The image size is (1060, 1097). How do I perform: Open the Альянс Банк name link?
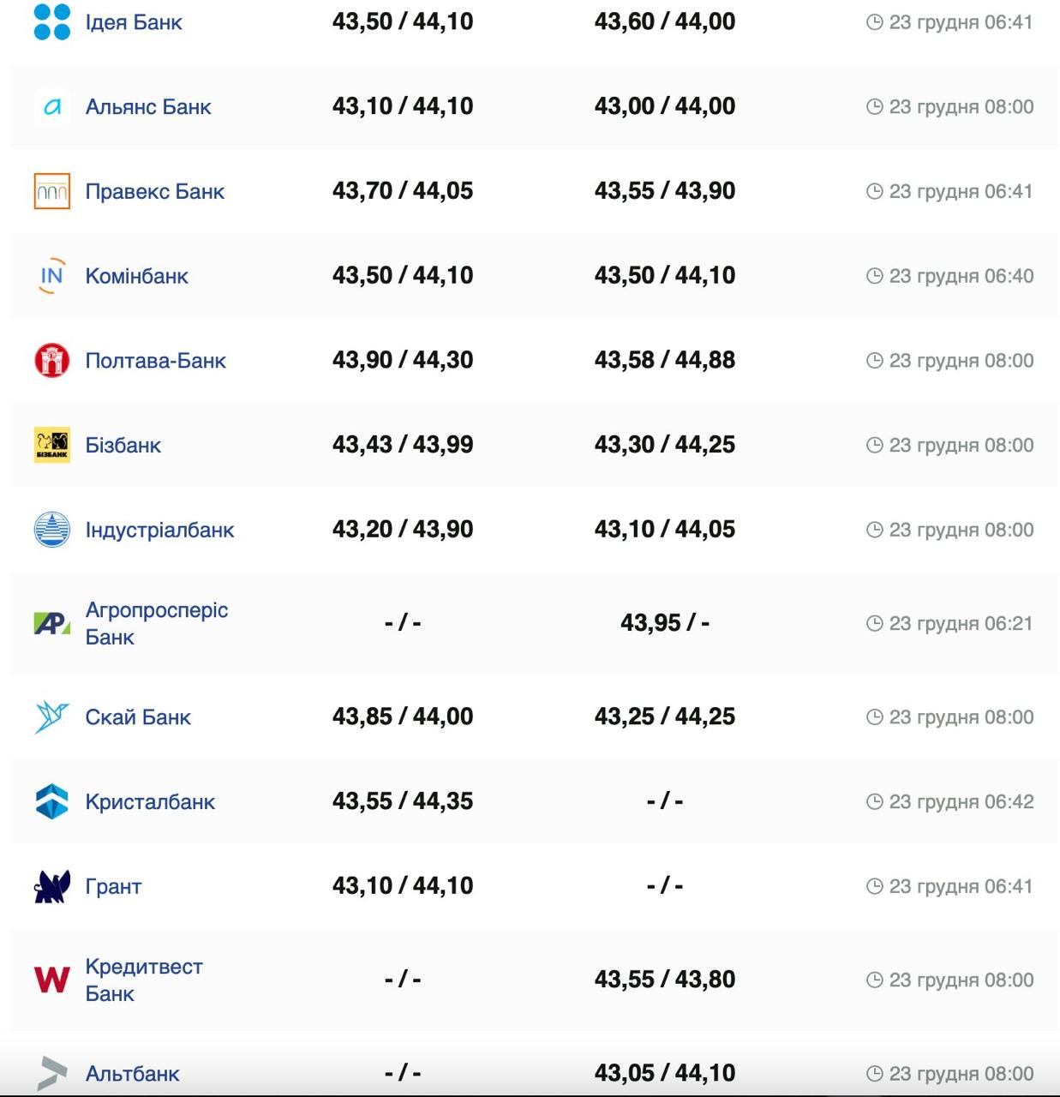click(x=148, y=107)
